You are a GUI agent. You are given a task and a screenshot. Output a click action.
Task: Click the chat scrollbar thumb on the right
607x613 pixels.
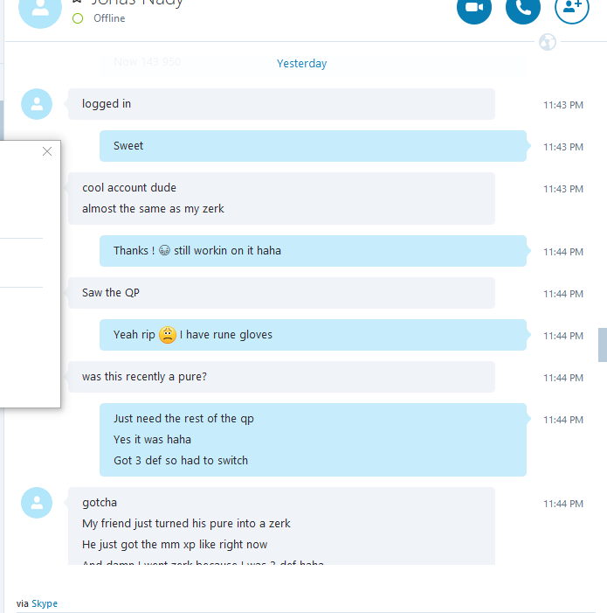tap(603, 345)
